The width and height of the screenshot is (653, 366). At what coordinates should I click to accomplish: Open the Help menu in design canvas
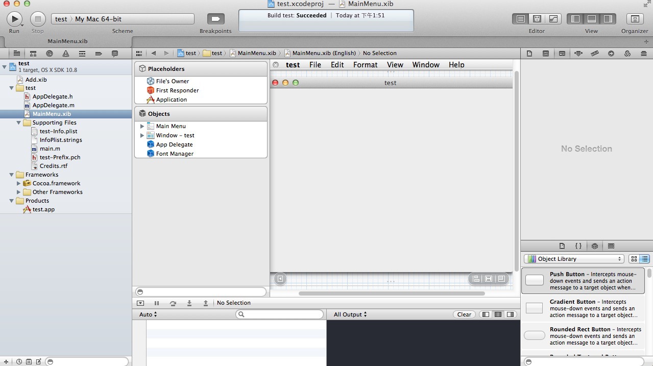[x=456, y=65]
